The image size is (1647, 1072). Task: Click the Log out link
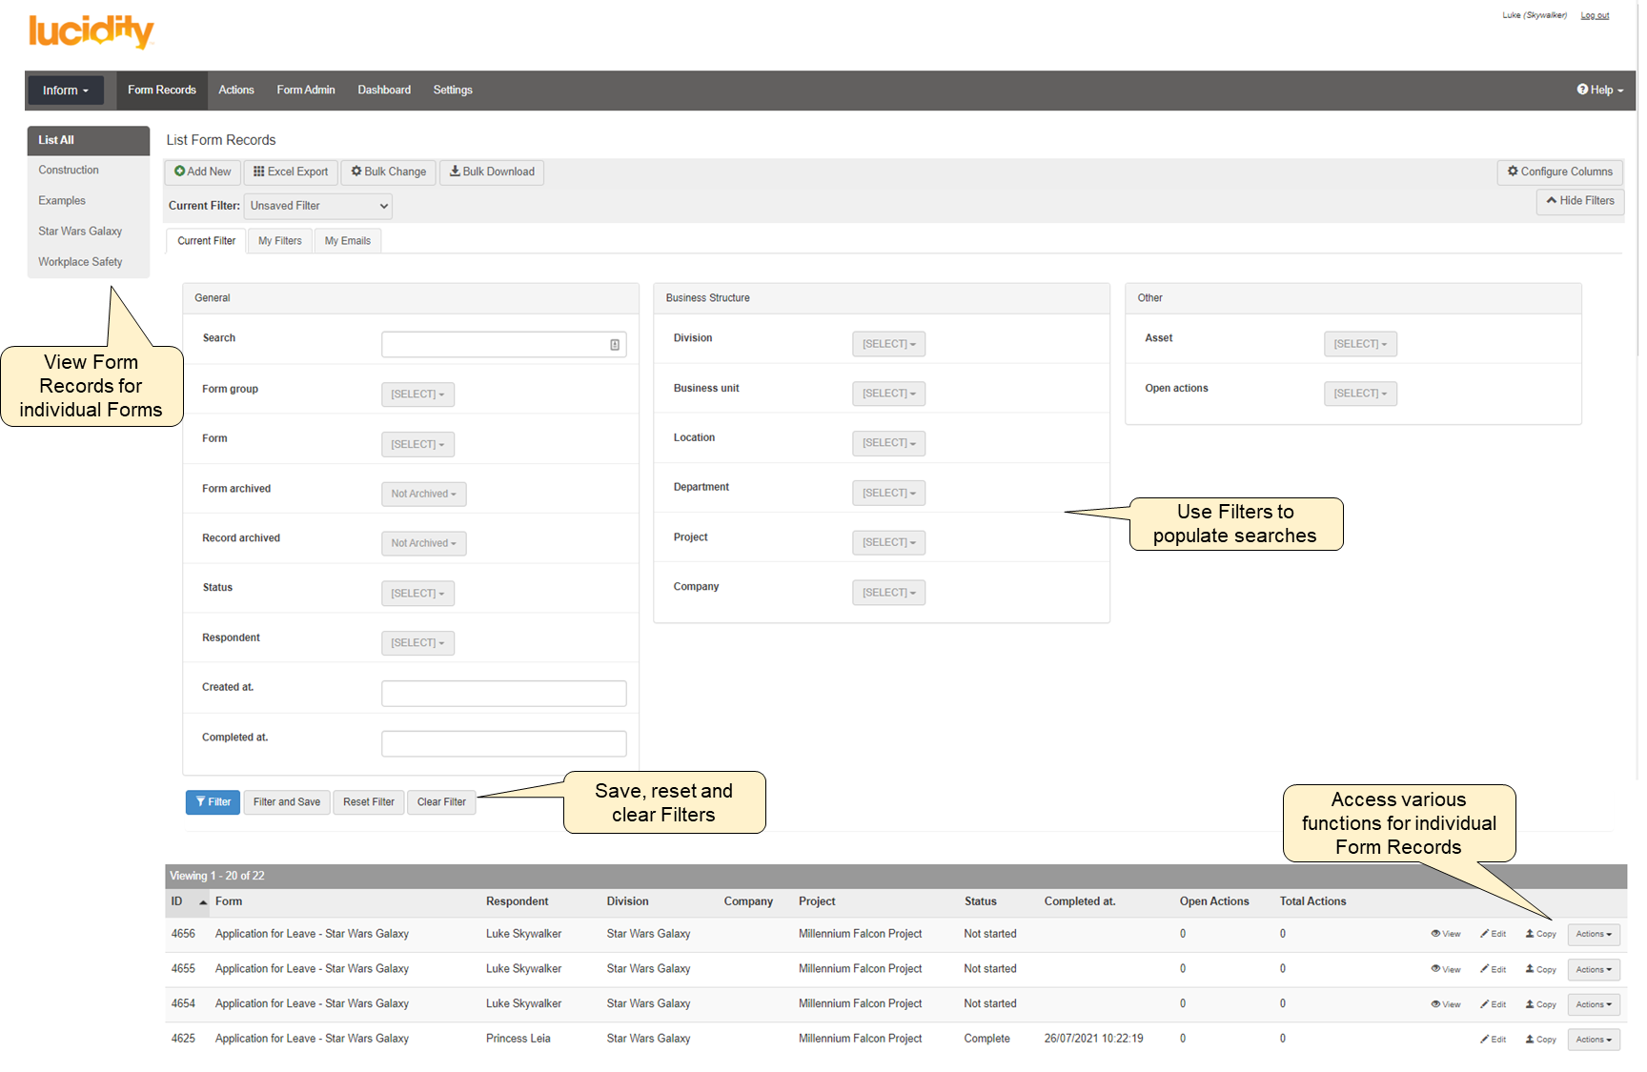click(1595, 15)
